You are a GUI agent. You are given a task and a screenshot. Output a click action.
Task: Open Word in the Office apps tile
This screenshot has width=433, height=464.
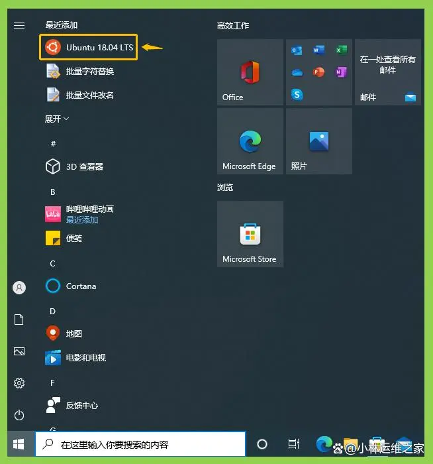[318, 50]
